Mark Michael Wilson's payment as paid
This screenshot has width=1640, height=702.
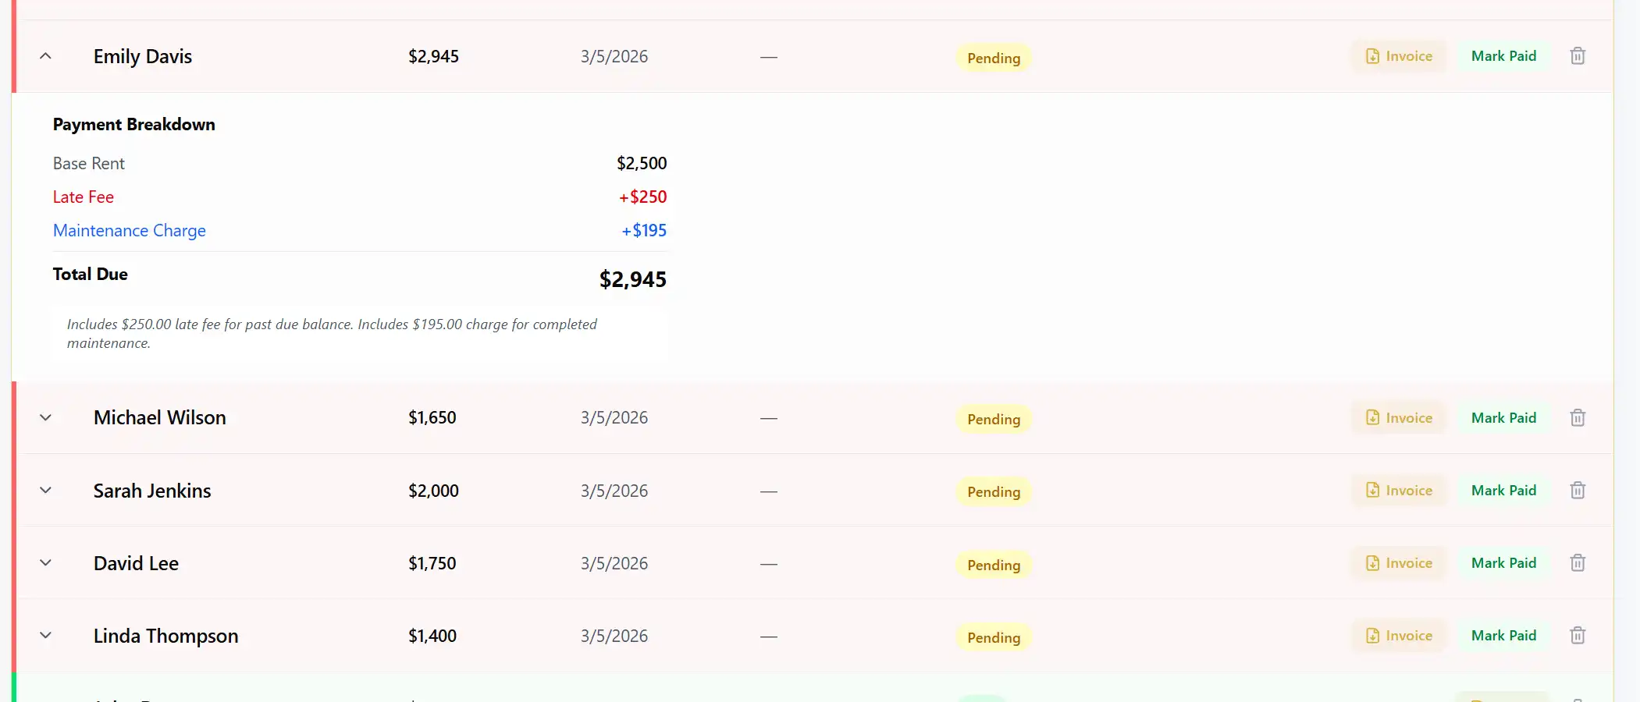pyautogui.click(x=1503, y=417)
